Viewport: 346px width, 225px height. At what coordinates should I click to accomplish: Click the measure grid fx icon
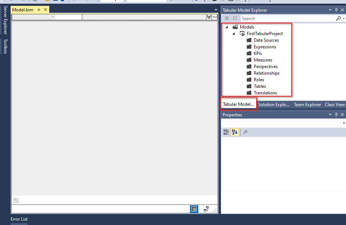(x=16, y=200)
